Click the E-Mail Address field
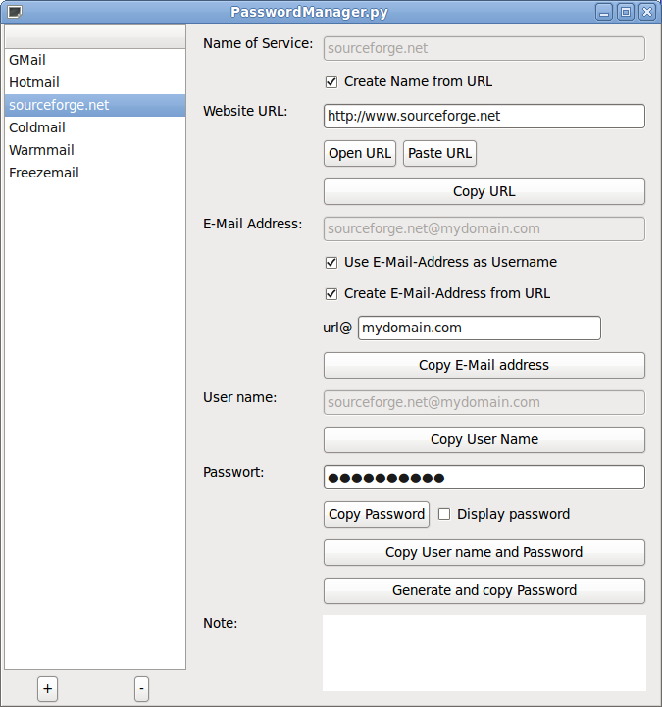 click(484, 228)
